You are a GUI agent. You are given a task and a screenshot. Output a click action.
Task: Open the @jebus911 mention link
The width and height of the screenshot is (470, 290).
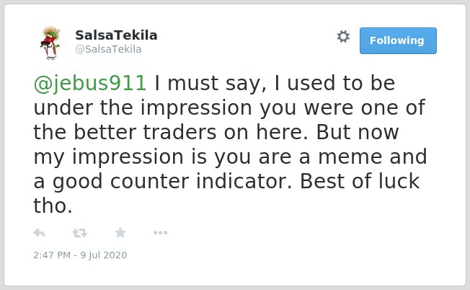(x=90, y=83)
